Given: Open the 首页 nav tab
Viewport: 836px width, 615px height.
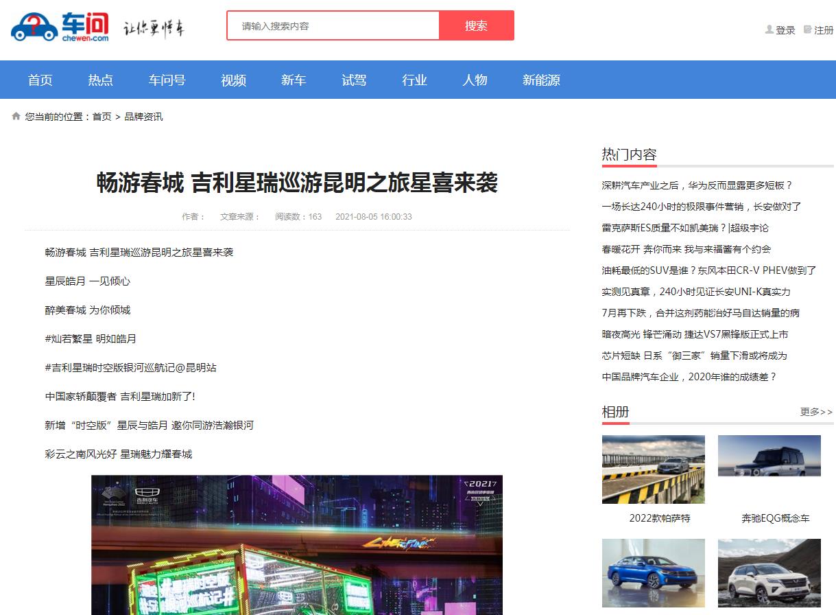Looking at the screenshot, I should pyautogui.click(x=40, y=80).
